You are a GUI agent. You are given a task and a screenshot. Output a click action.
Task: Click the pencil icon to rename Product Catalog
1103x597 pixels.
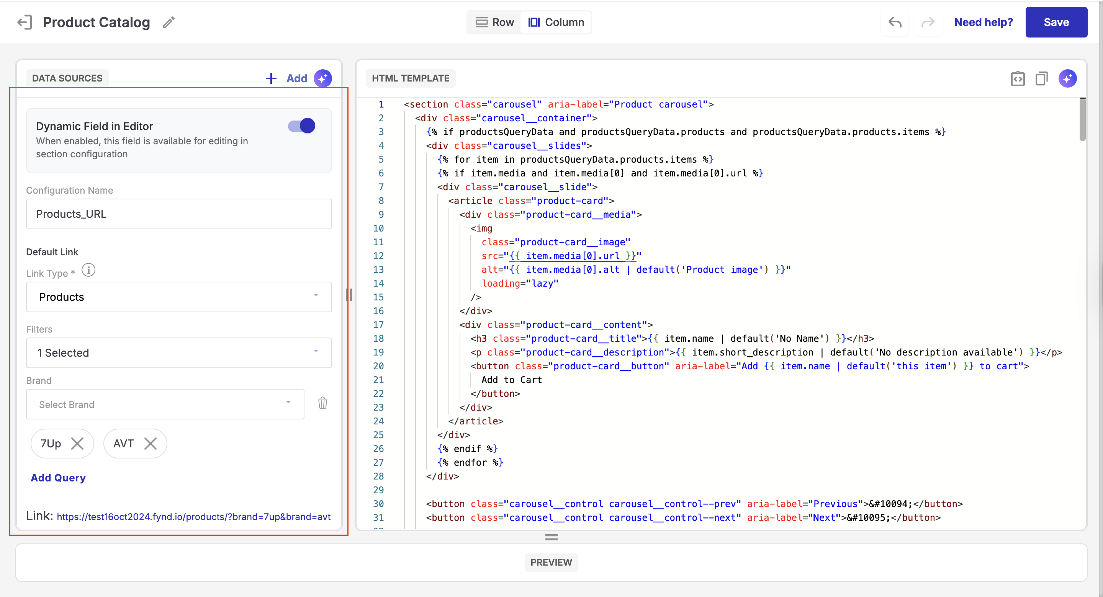169,22
